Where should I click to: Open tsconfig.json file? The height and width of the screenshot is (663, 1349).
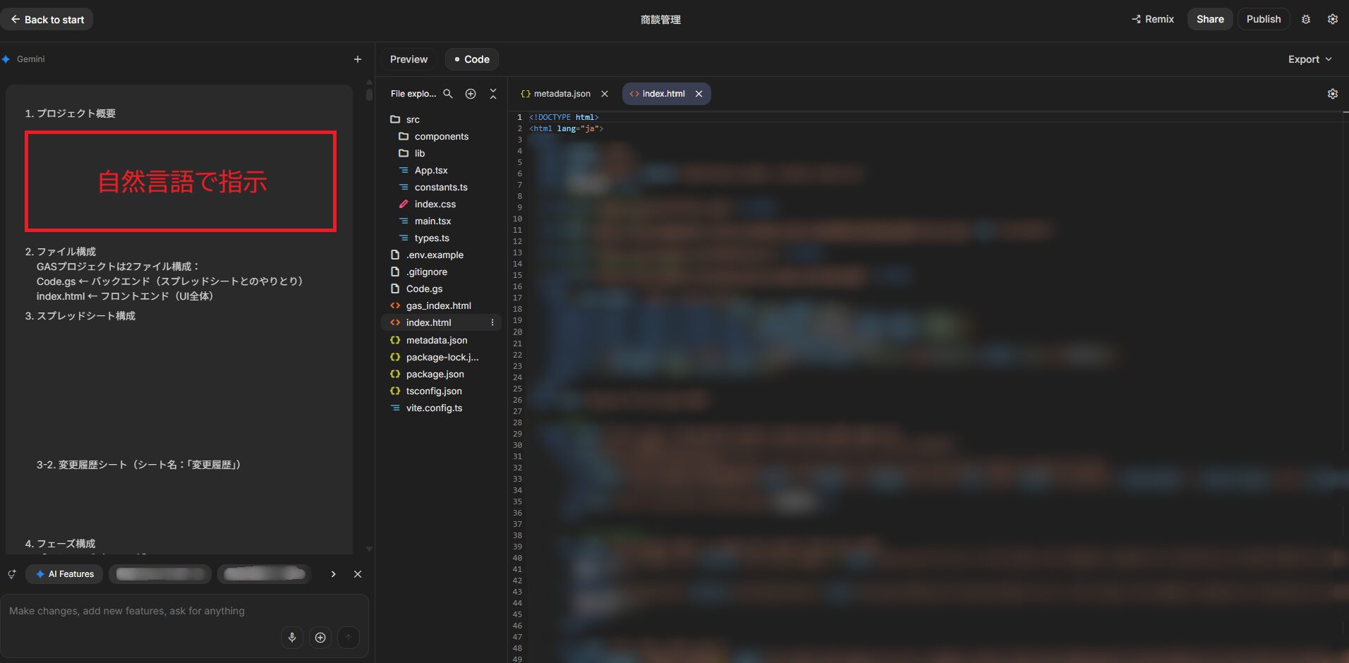pyautogui.click(x=441, y=391)
